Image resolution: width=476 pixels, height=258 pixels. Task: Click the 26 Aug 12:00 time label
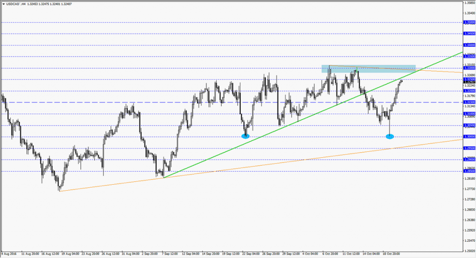pyautogui.click(x=111, y=254)
